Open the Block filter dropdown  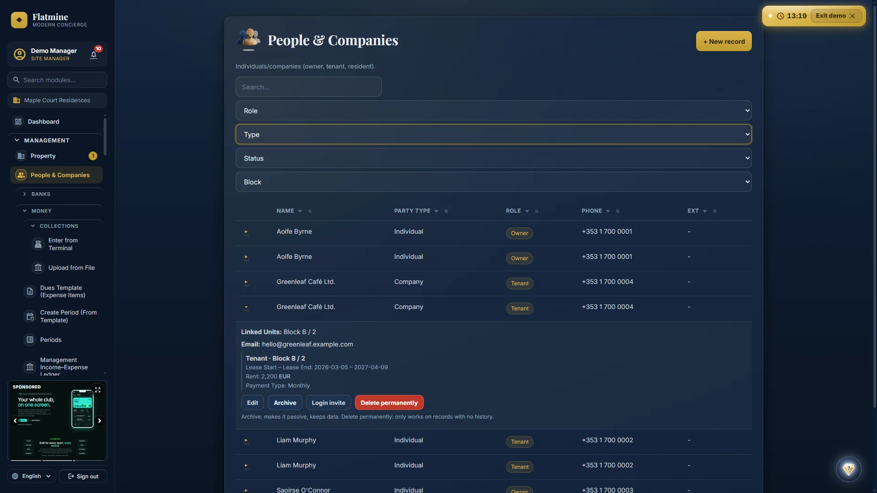(x=493, y=182)
